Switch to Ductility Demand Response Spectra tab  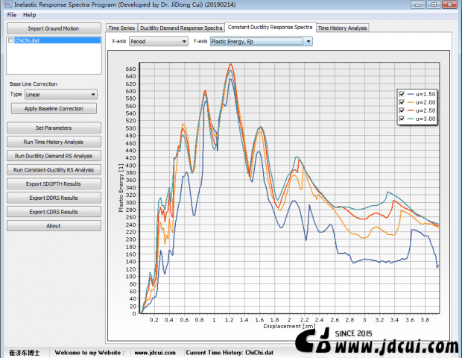click(181, 28)
